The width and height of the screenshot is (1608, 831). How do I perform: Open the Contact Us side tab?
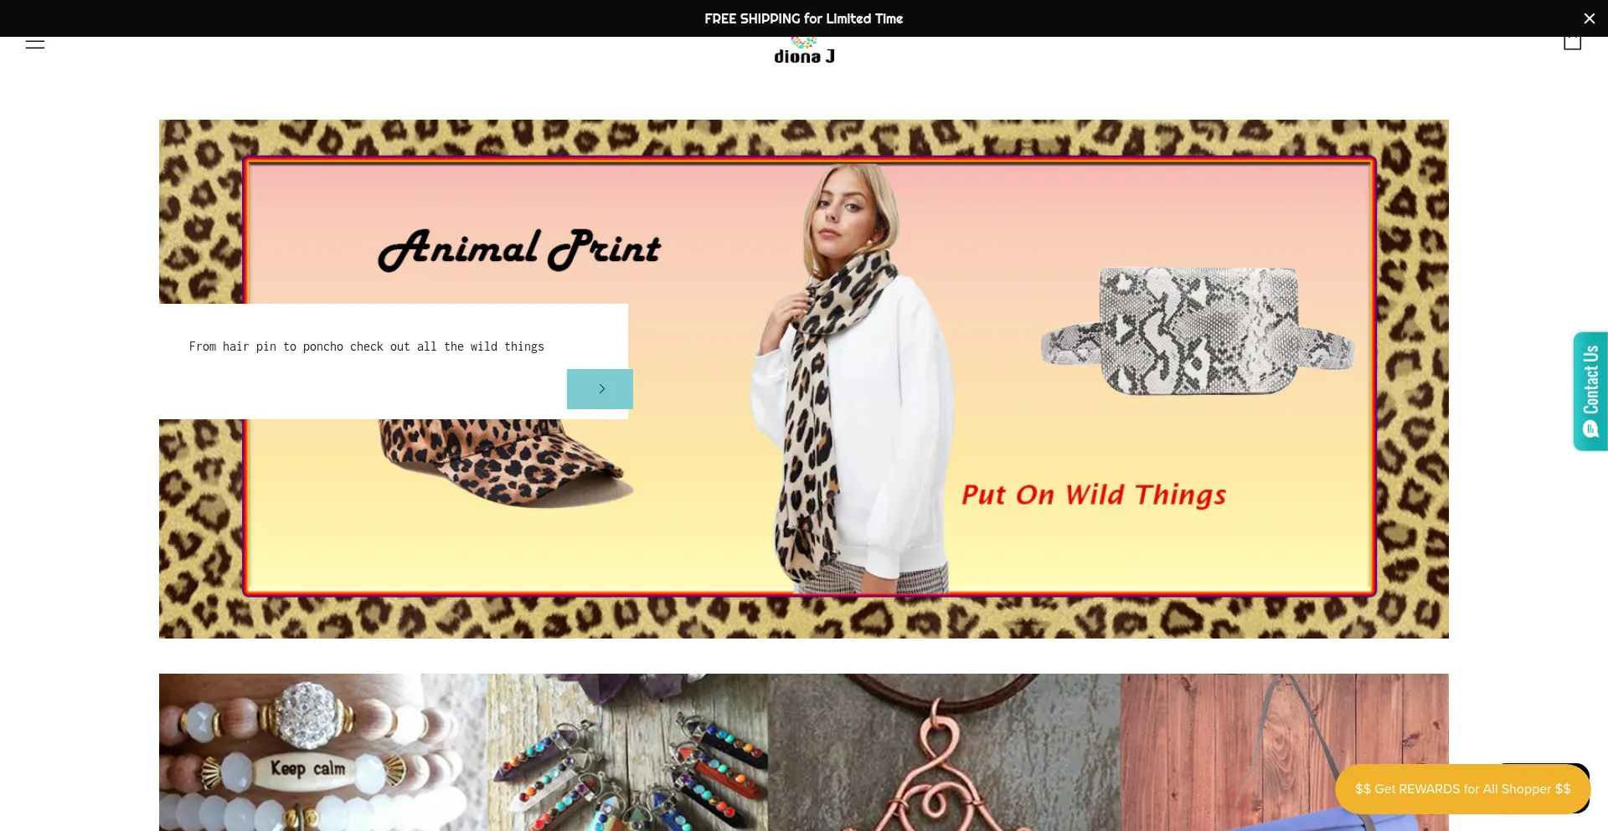point(1590,391)
